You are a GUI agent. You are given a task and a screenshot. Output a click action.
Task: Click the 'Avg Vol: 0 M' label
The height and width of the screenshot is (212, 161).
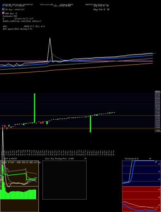(101, 6)
